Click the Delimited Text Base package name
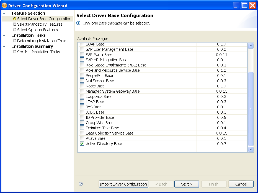258x193 pixels. [x=102, y=128]
